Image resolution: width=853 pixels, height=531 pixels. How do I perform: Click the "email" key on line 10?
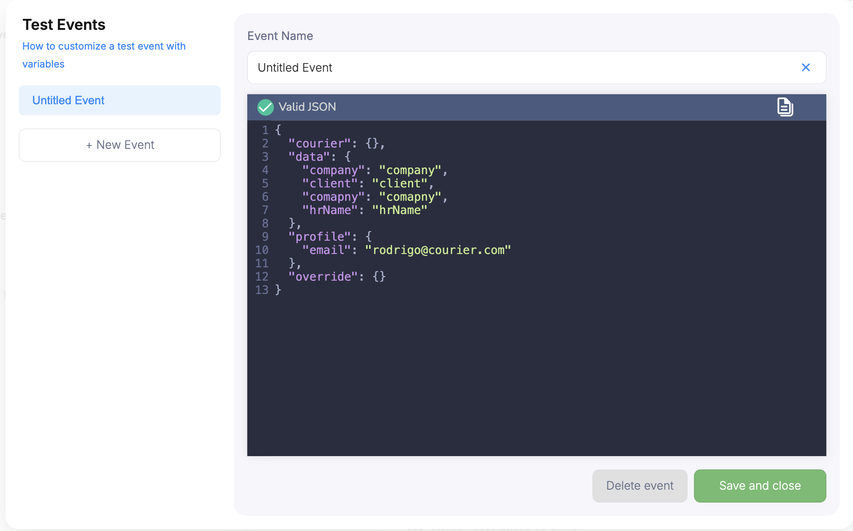pyautogui.click(x=326, y=250)
